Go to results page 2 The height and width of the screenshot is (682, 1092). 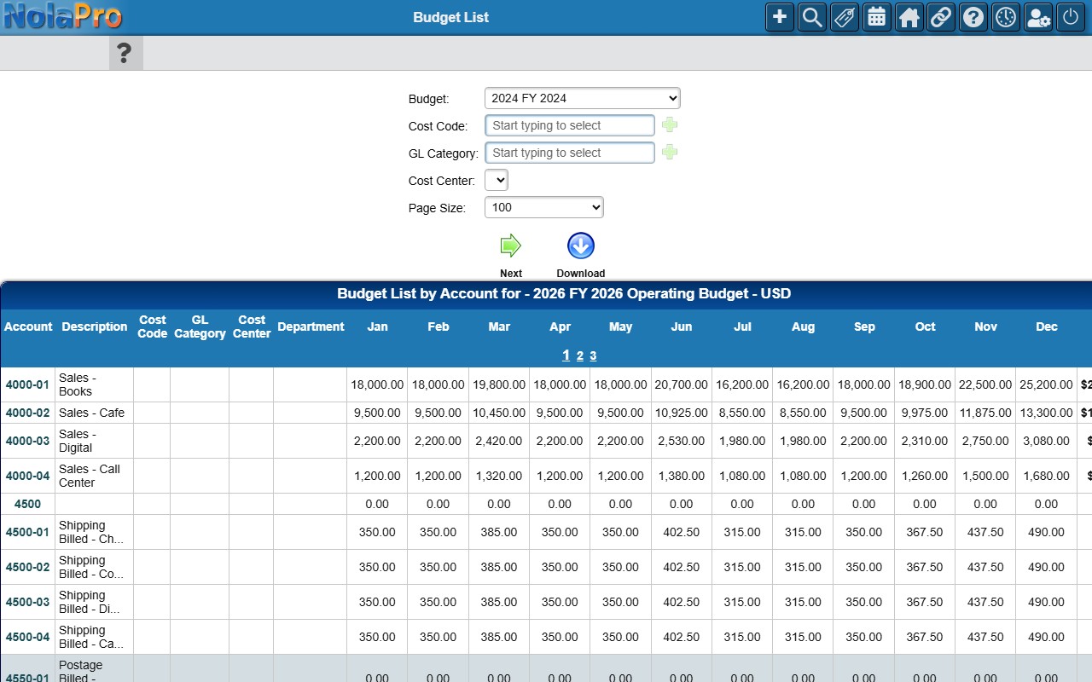[x=580, y=355]
